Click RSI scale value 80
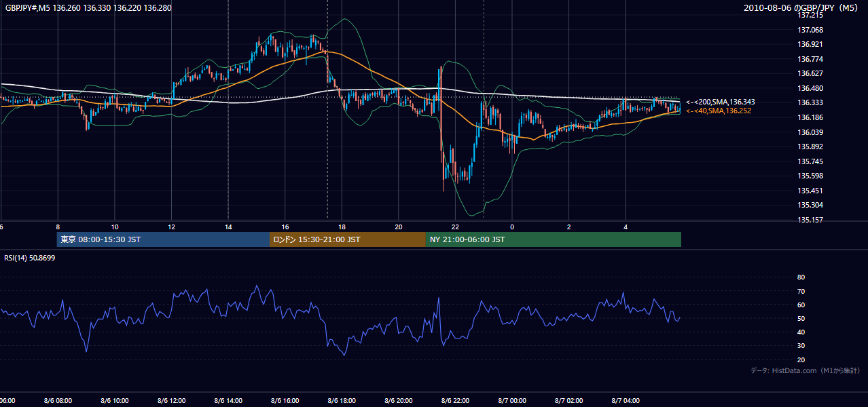This screenshot has width=868, height=407. click(801, 277)
